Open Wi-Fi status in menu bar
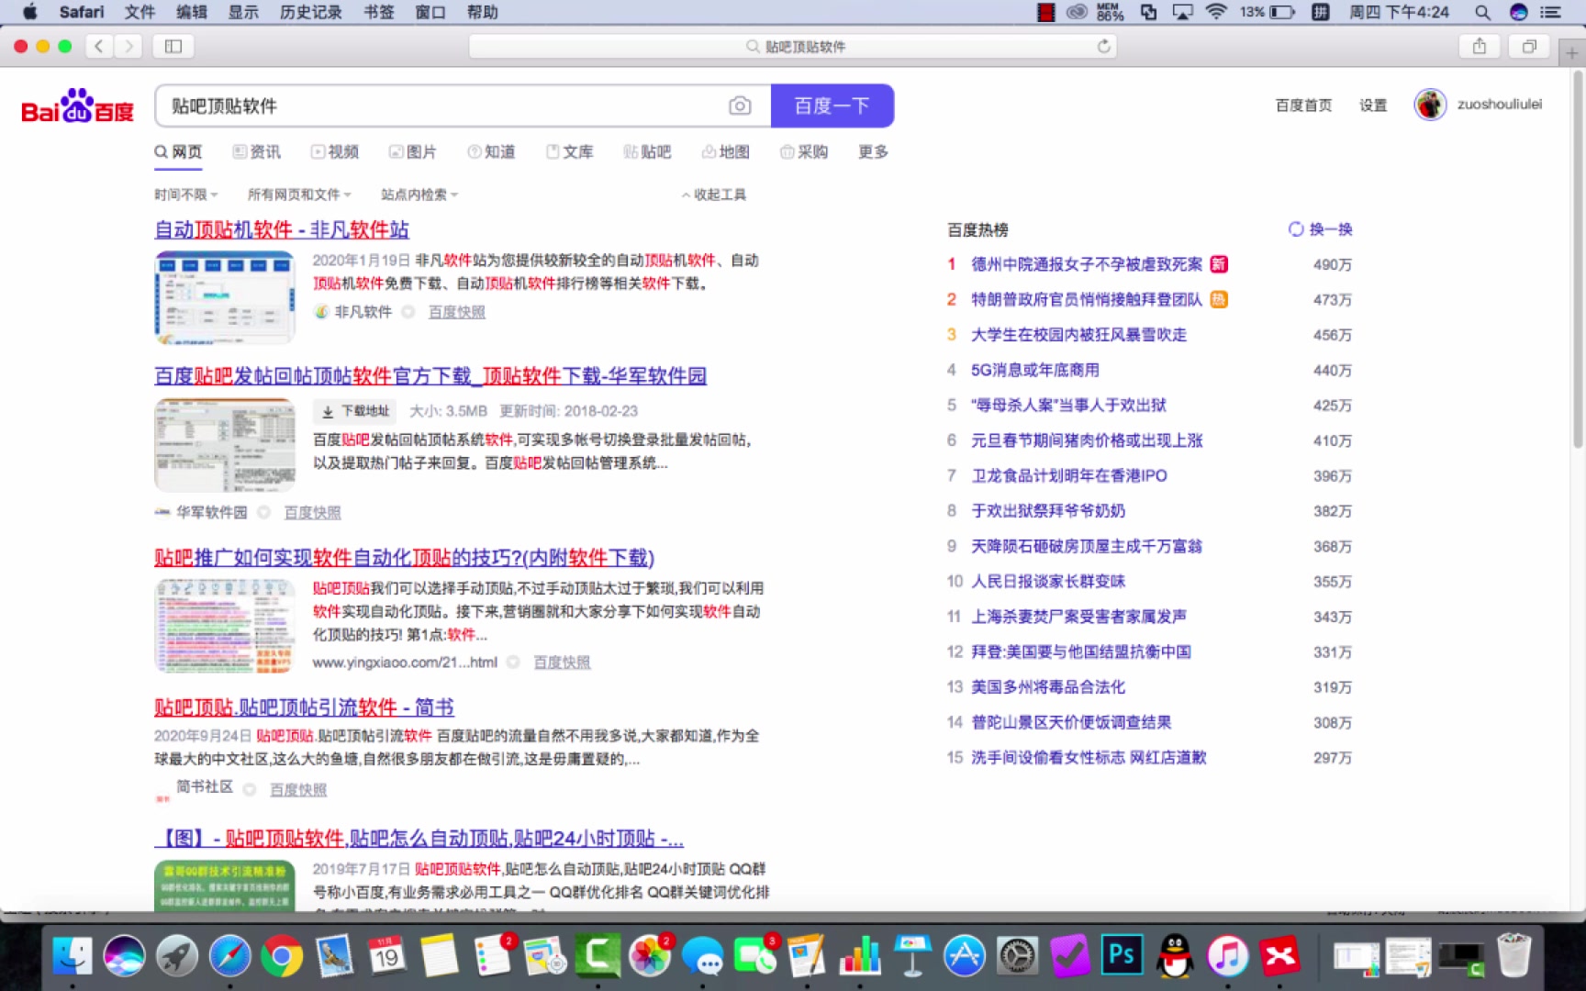This screenshot has height=991, width=1586. (1216, 12)
